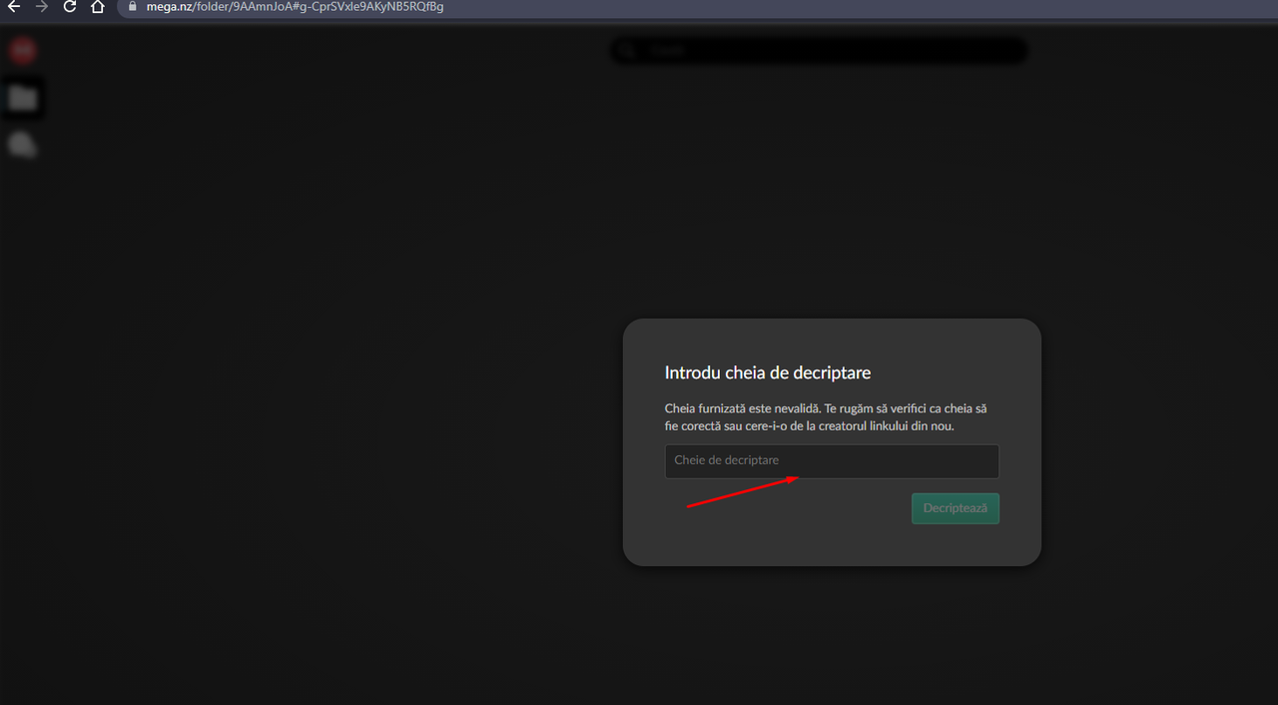Click the padlock site security icon
1278x705 pixels.
click(133, 6)
